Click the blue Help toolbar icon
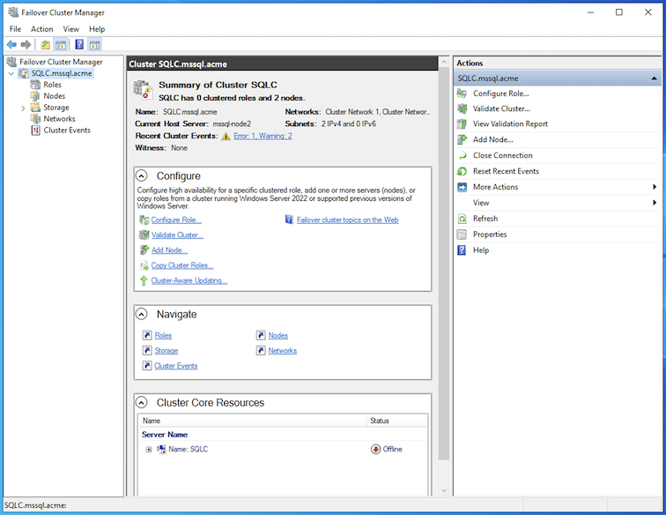The image size is (666, 515). point(79,44)
